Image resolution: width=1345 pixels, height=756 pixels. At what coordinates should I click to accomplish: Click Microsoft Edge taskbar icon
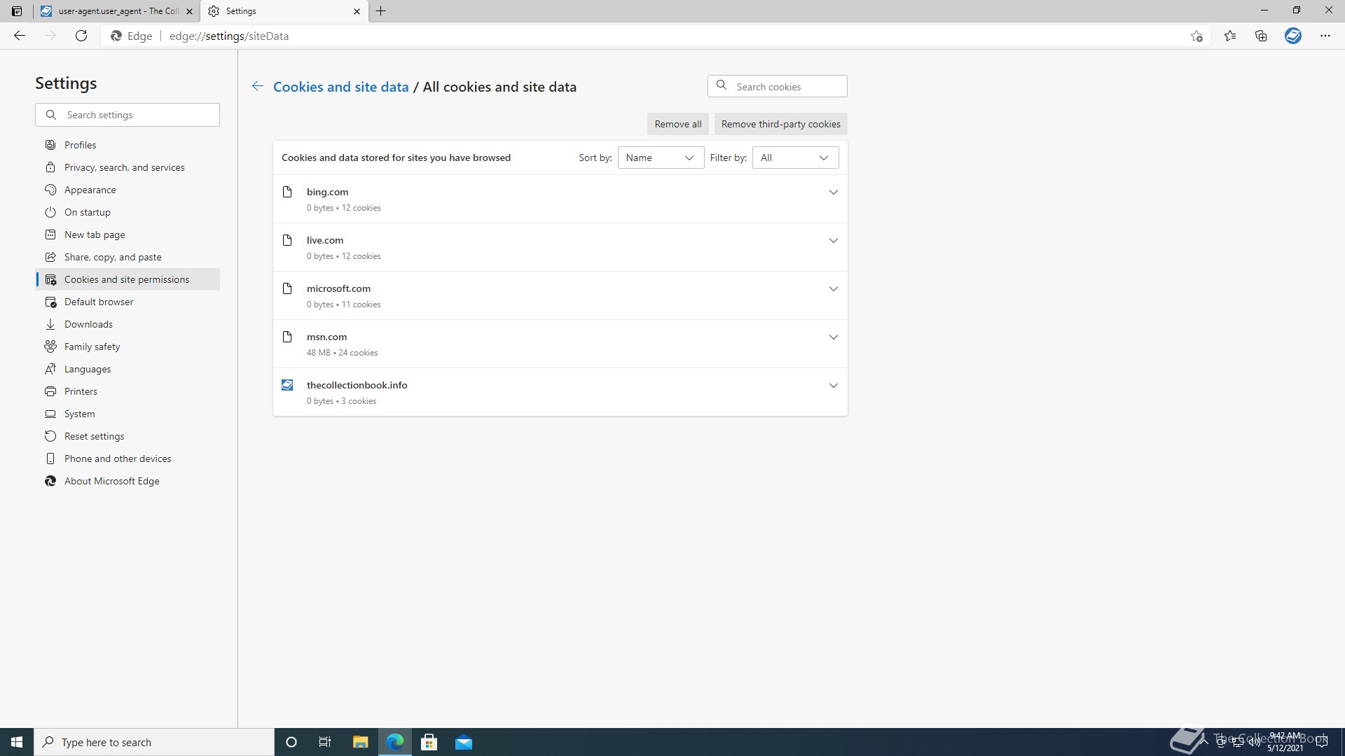(395, 742)
